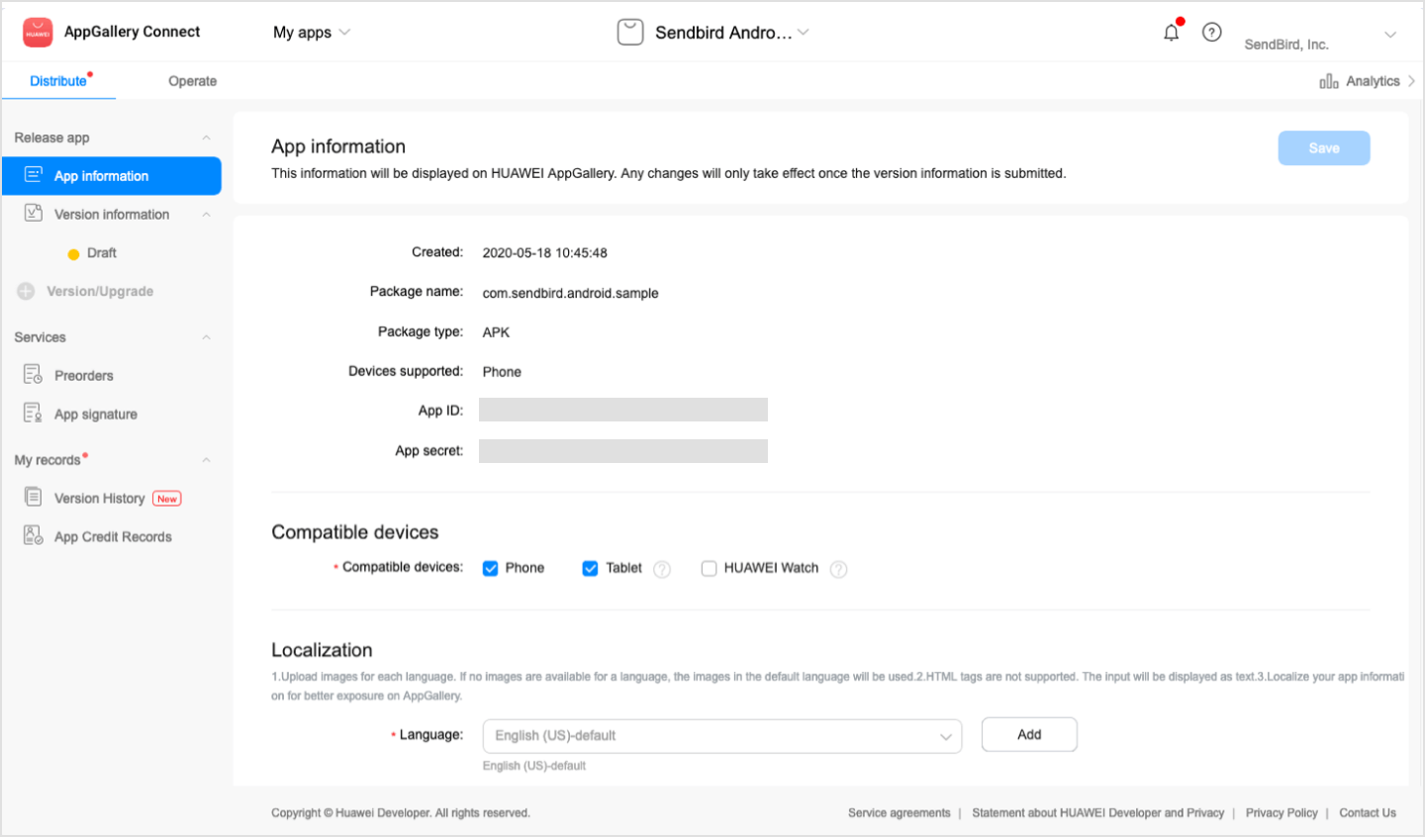Open the Sendbird Andro… app switcher dropdown
This screenshot has width=1425, height=837.
coord(732,33)
